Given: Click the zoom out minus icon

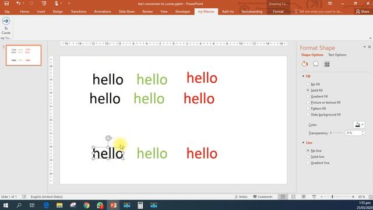Looking at the screenshot, I should click(322, 197).
